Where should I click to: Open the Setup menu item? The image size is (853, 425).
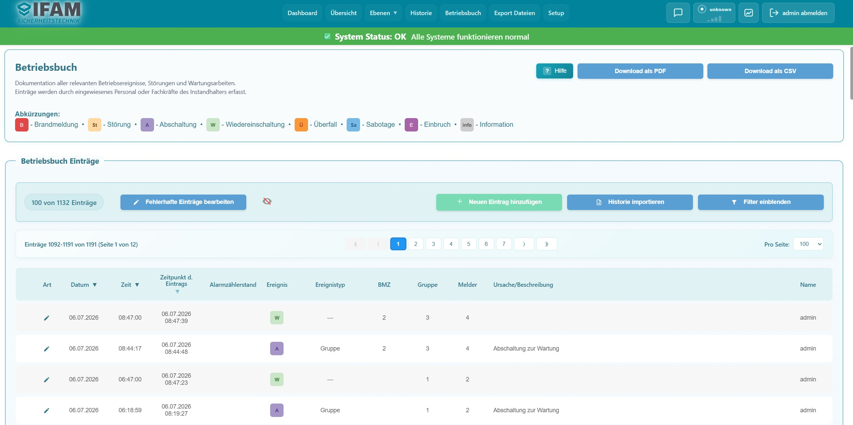556,13
